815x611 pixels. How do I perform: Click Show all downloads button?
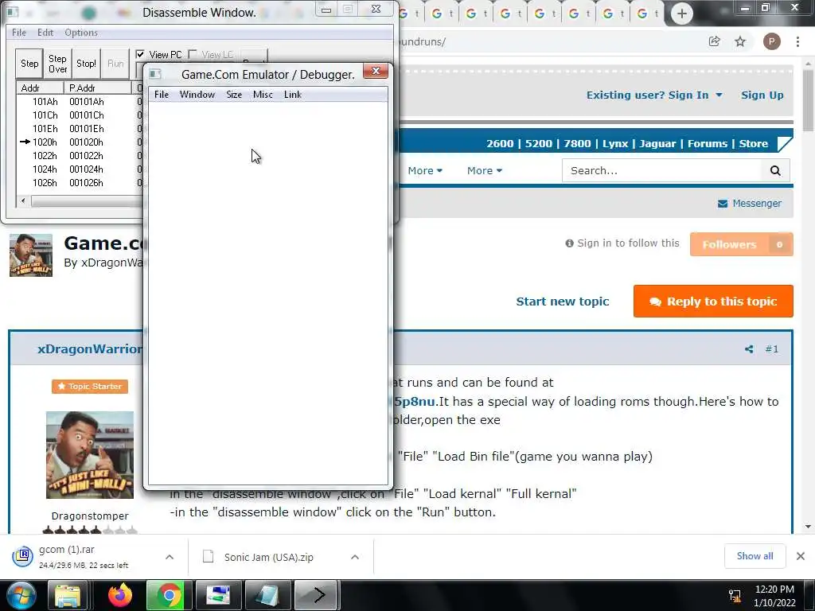755,556
